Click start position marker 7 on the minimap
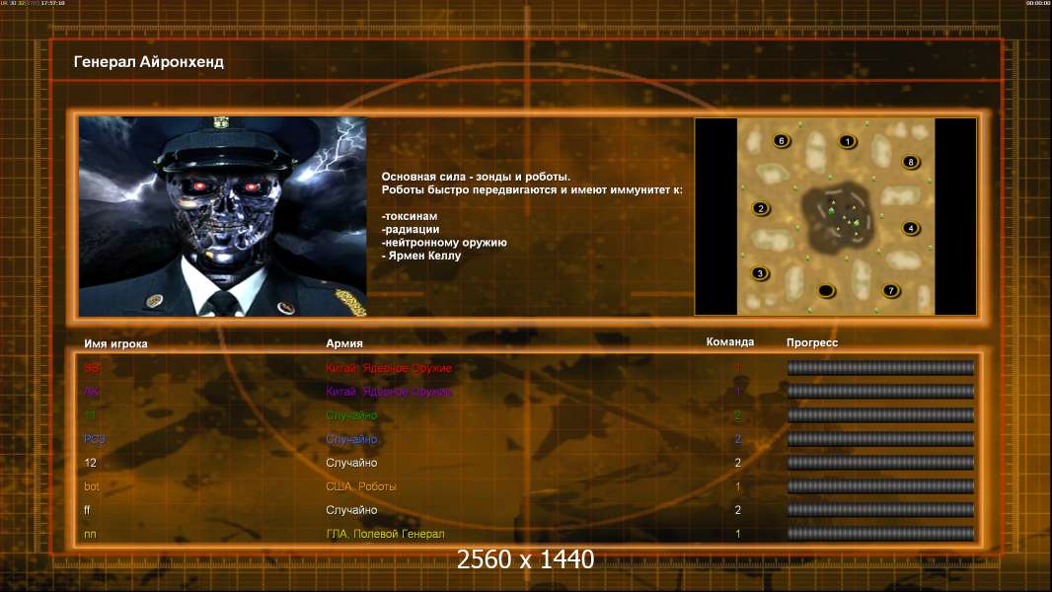Viewport: 1052px width, 592px height. 890,290
